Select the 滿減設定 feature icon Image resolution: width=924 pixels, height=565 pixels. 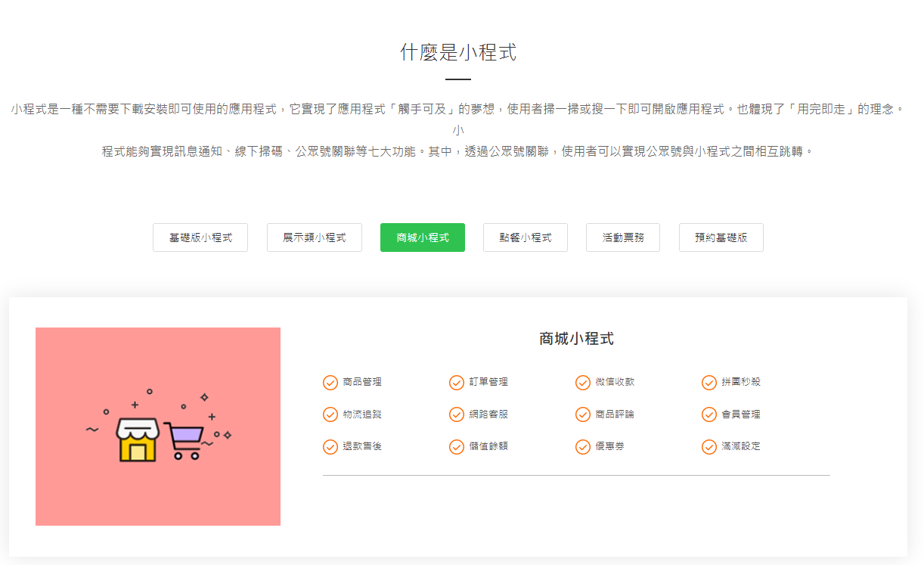pos(708,446)
